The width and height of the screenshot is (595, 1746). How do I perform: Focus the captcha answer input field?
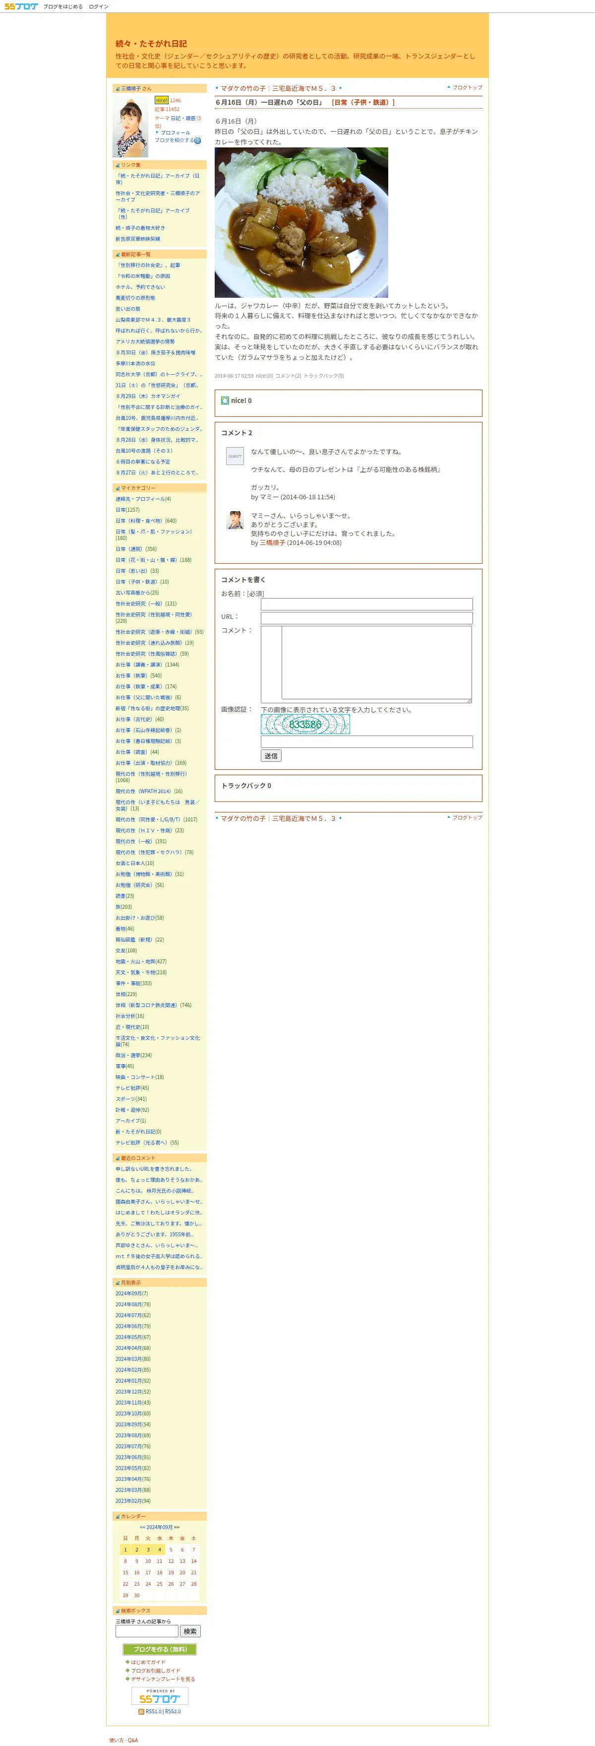click(367, 741)
